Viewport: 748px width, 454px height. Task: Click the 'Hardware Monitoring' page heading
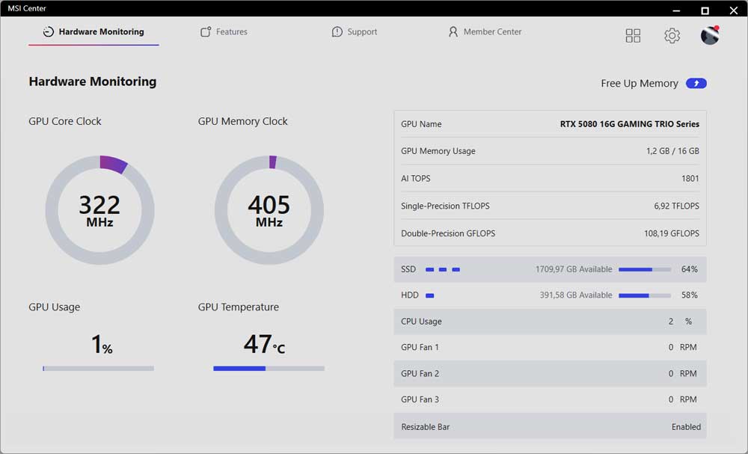93,82
